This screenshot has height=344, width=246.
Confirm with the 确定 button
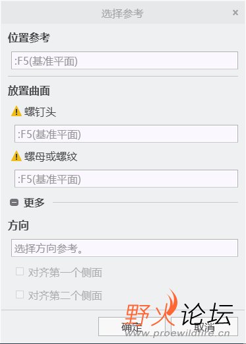point(131,327)
